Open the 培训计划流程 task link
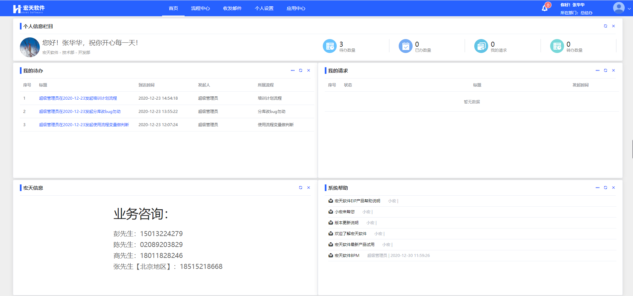This screenshot has height=296, width=633. point(78,98)
